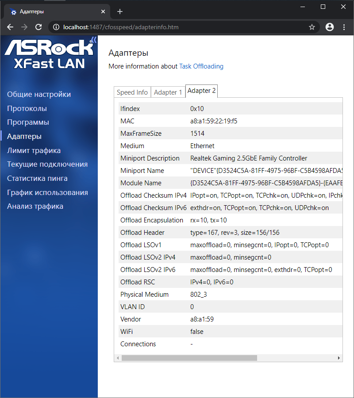
Task: Click the browser forward arrow
Action: coord(24,27)
